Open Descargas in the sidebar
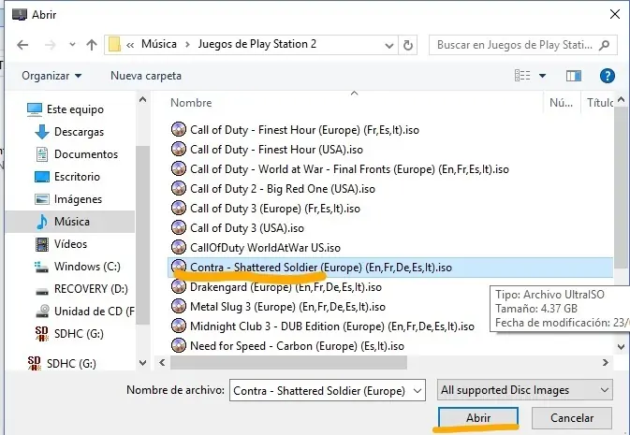The height and width of the screenshot is (435, 630). (x=69, y=132)
